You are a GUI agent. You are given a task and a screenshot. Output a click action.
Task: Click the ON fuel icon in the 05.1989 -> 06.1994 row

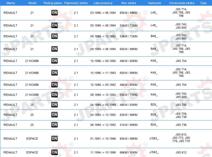click(x=54, y=25)
